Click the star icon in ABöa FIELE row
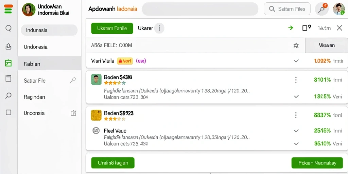Image resolution: width=348 pixels, height=174 pixels. tap(296, 46)
